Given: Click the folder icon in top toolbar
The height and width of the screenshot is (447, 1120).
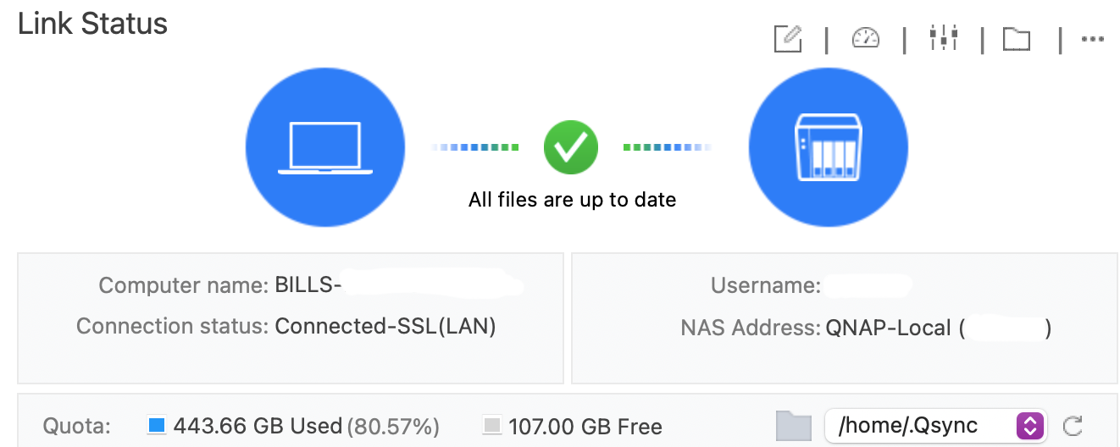Looking at the screenshot, I should (x=1016, y=39).
